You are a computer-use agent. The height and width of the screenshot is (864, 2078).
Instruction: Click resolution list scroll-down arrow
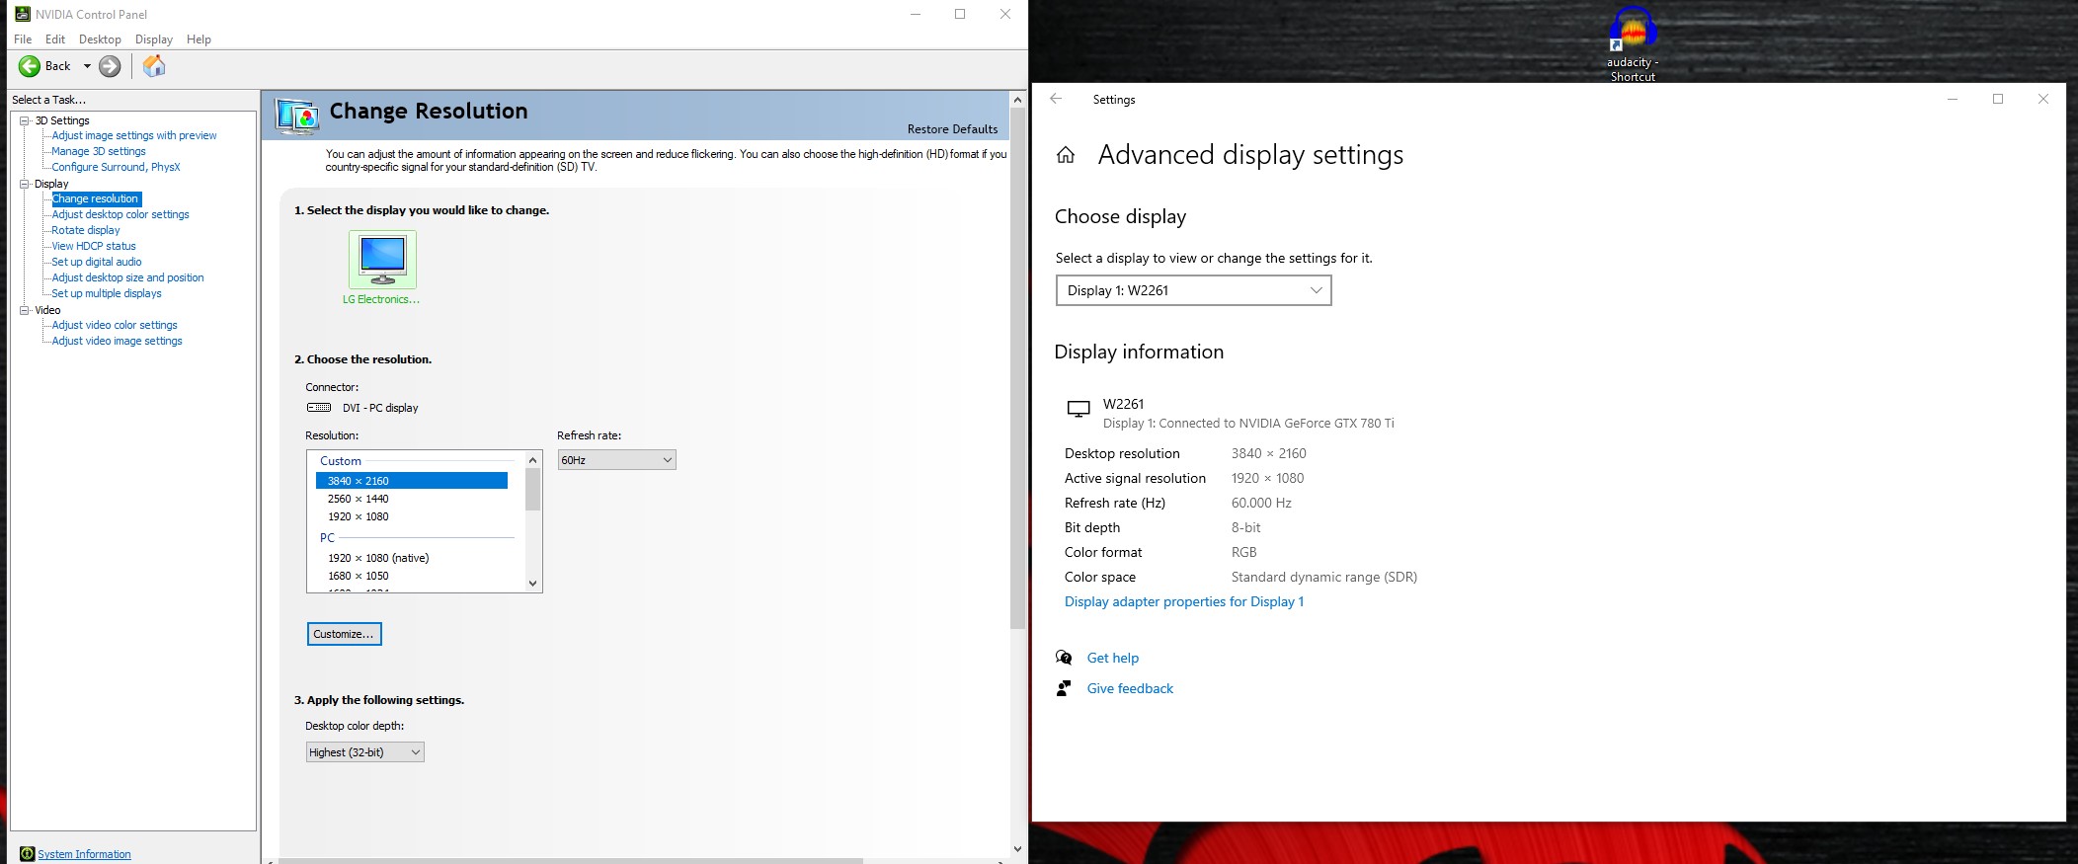pyautogui.click(x=533, y=584)
